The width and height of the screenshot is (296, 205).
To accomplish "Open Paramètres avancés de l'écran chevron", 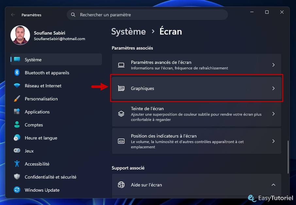I will pyautogui.click(x=273, y=65).
